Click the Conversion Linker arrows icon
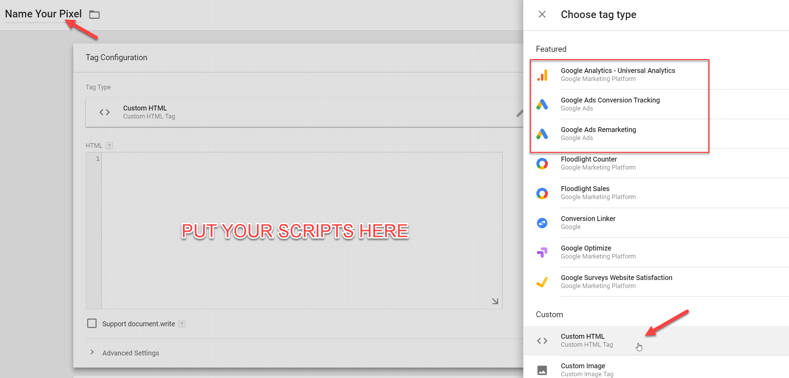The height and width of the screenshot is (378, 789). (542, 223)
